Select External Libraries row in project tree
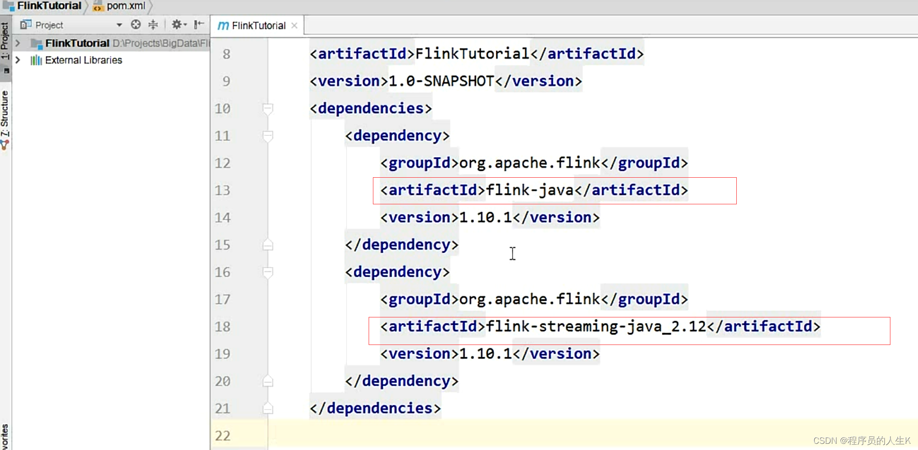This screenshot has width=918, height=450. (111, 60)
